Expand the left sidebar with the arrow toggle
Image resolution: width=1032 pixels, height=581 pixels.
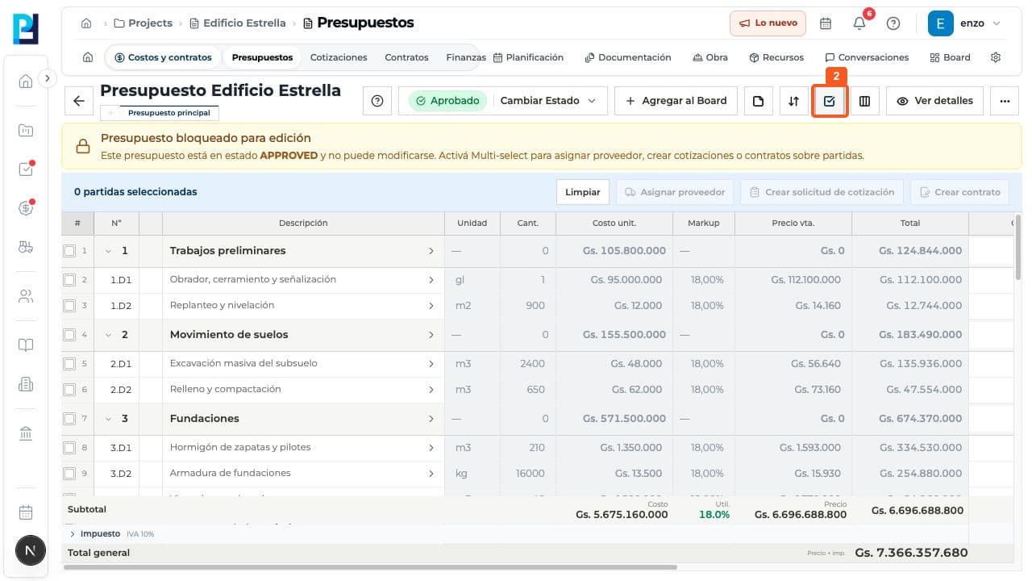(x=48, y=78)
